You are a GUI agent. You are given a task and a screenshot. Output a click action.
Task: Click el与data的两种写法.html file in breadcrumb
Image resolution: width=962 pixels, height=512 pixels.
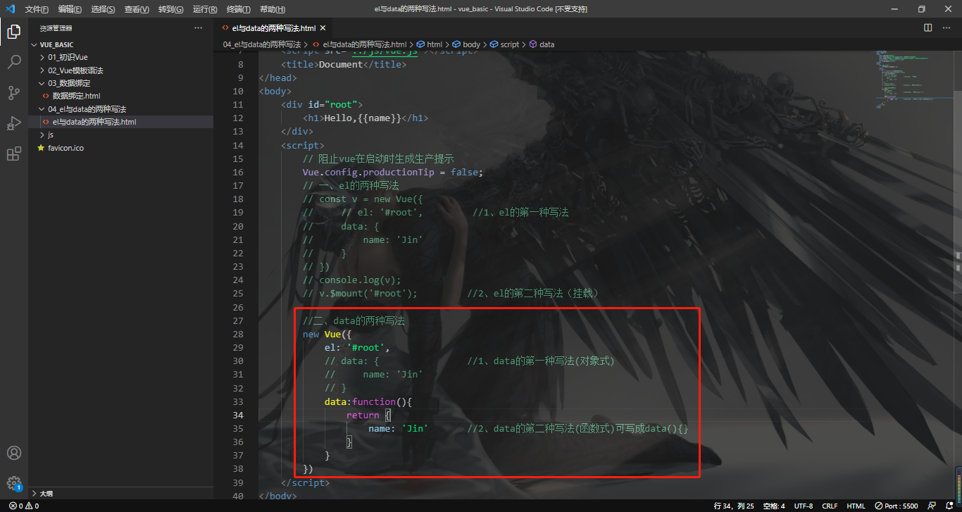(x=360, y=44)
